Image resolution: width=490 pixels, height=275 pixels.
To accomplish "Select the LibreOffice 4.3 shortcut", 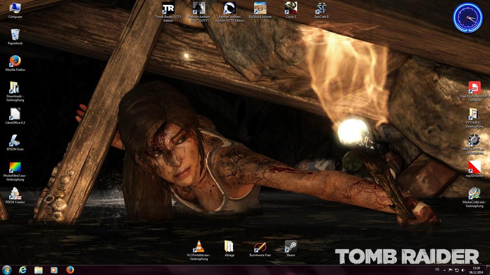I will click(15, 114).
